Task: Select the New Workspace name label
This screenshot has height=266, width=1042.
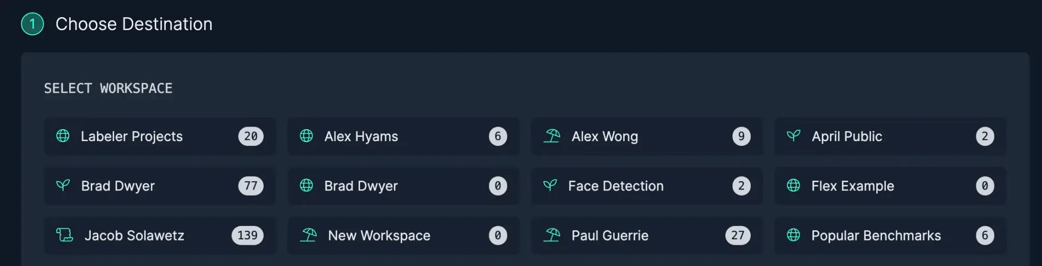Action: point(379,236)
